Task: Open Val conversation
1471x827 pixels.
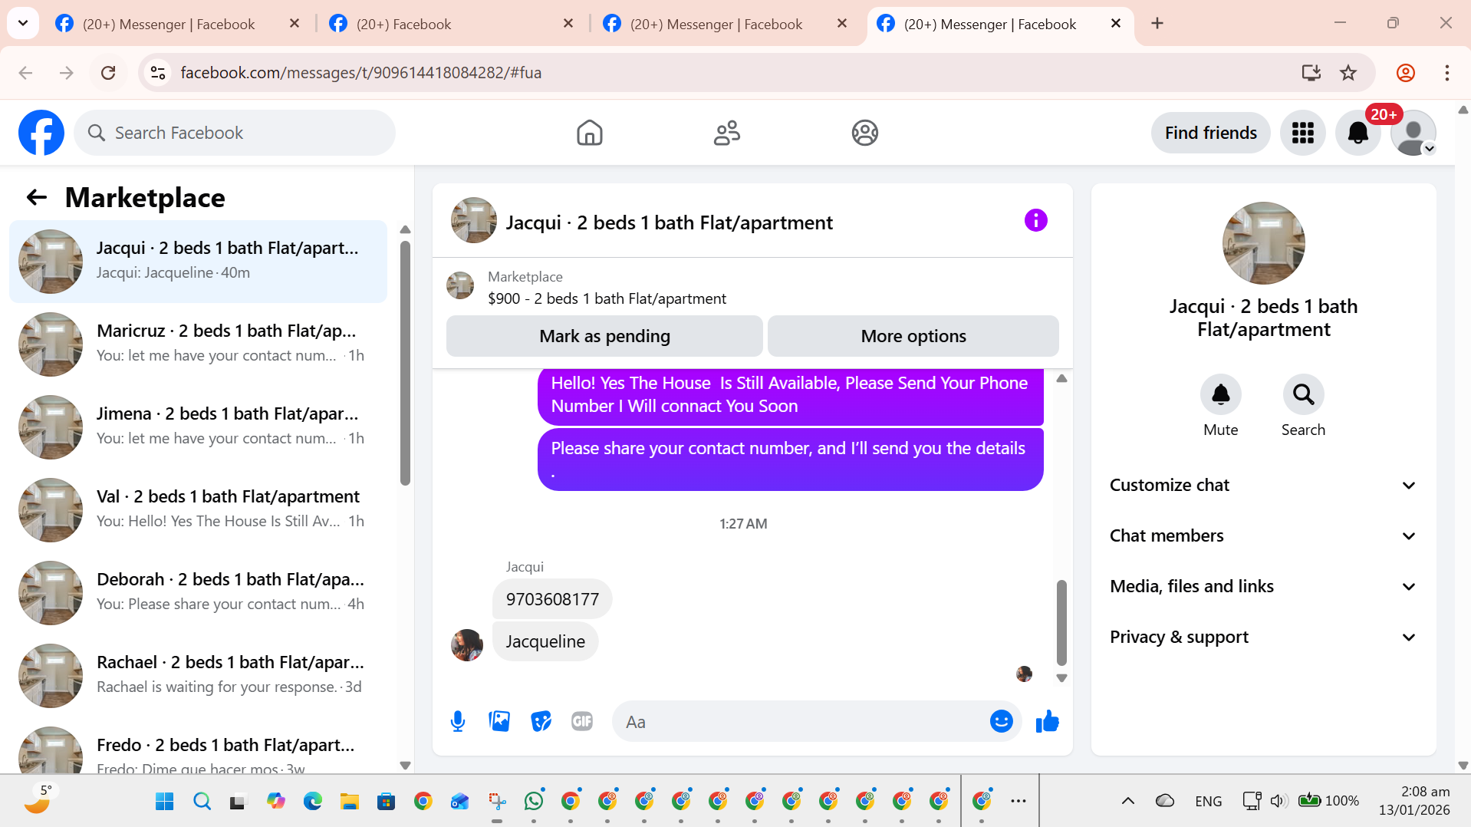Action: (x=198, y=510)
